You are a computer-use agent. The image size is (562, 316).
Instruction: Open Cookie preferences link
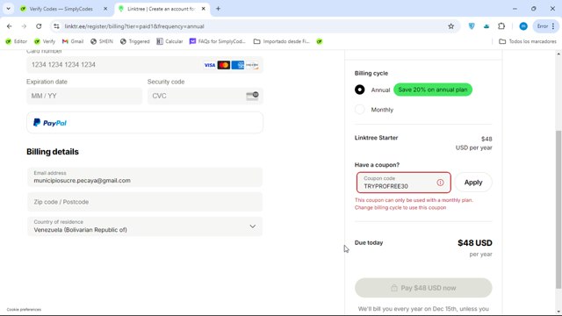[x=24, y=310]
